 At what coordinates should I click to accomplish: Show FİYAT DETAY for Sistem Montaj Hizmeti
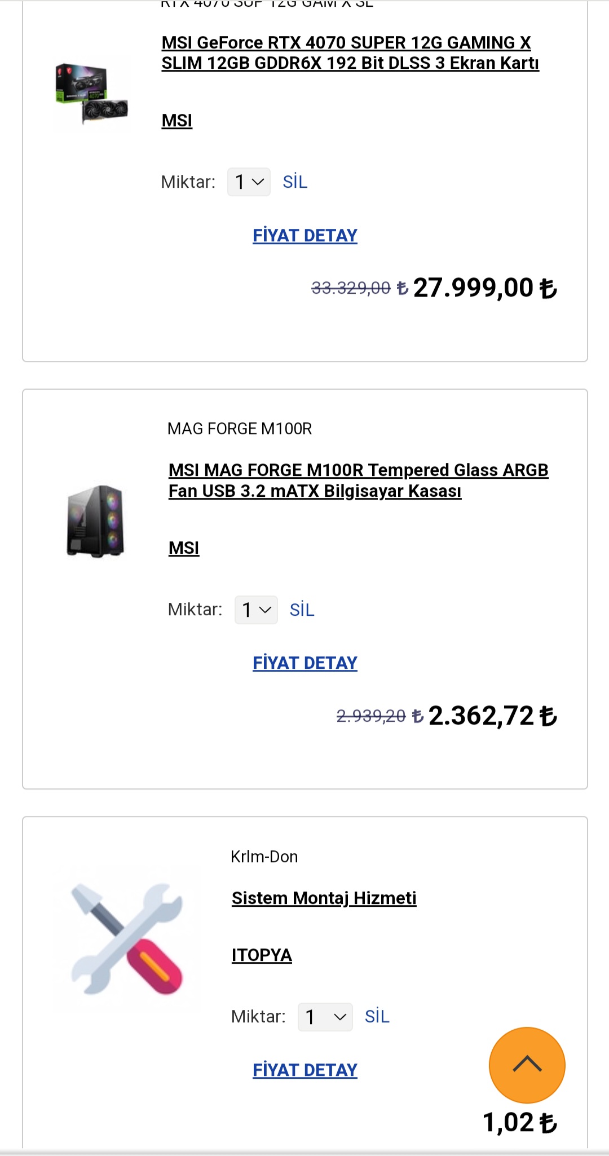click(x=304, y=1070)
